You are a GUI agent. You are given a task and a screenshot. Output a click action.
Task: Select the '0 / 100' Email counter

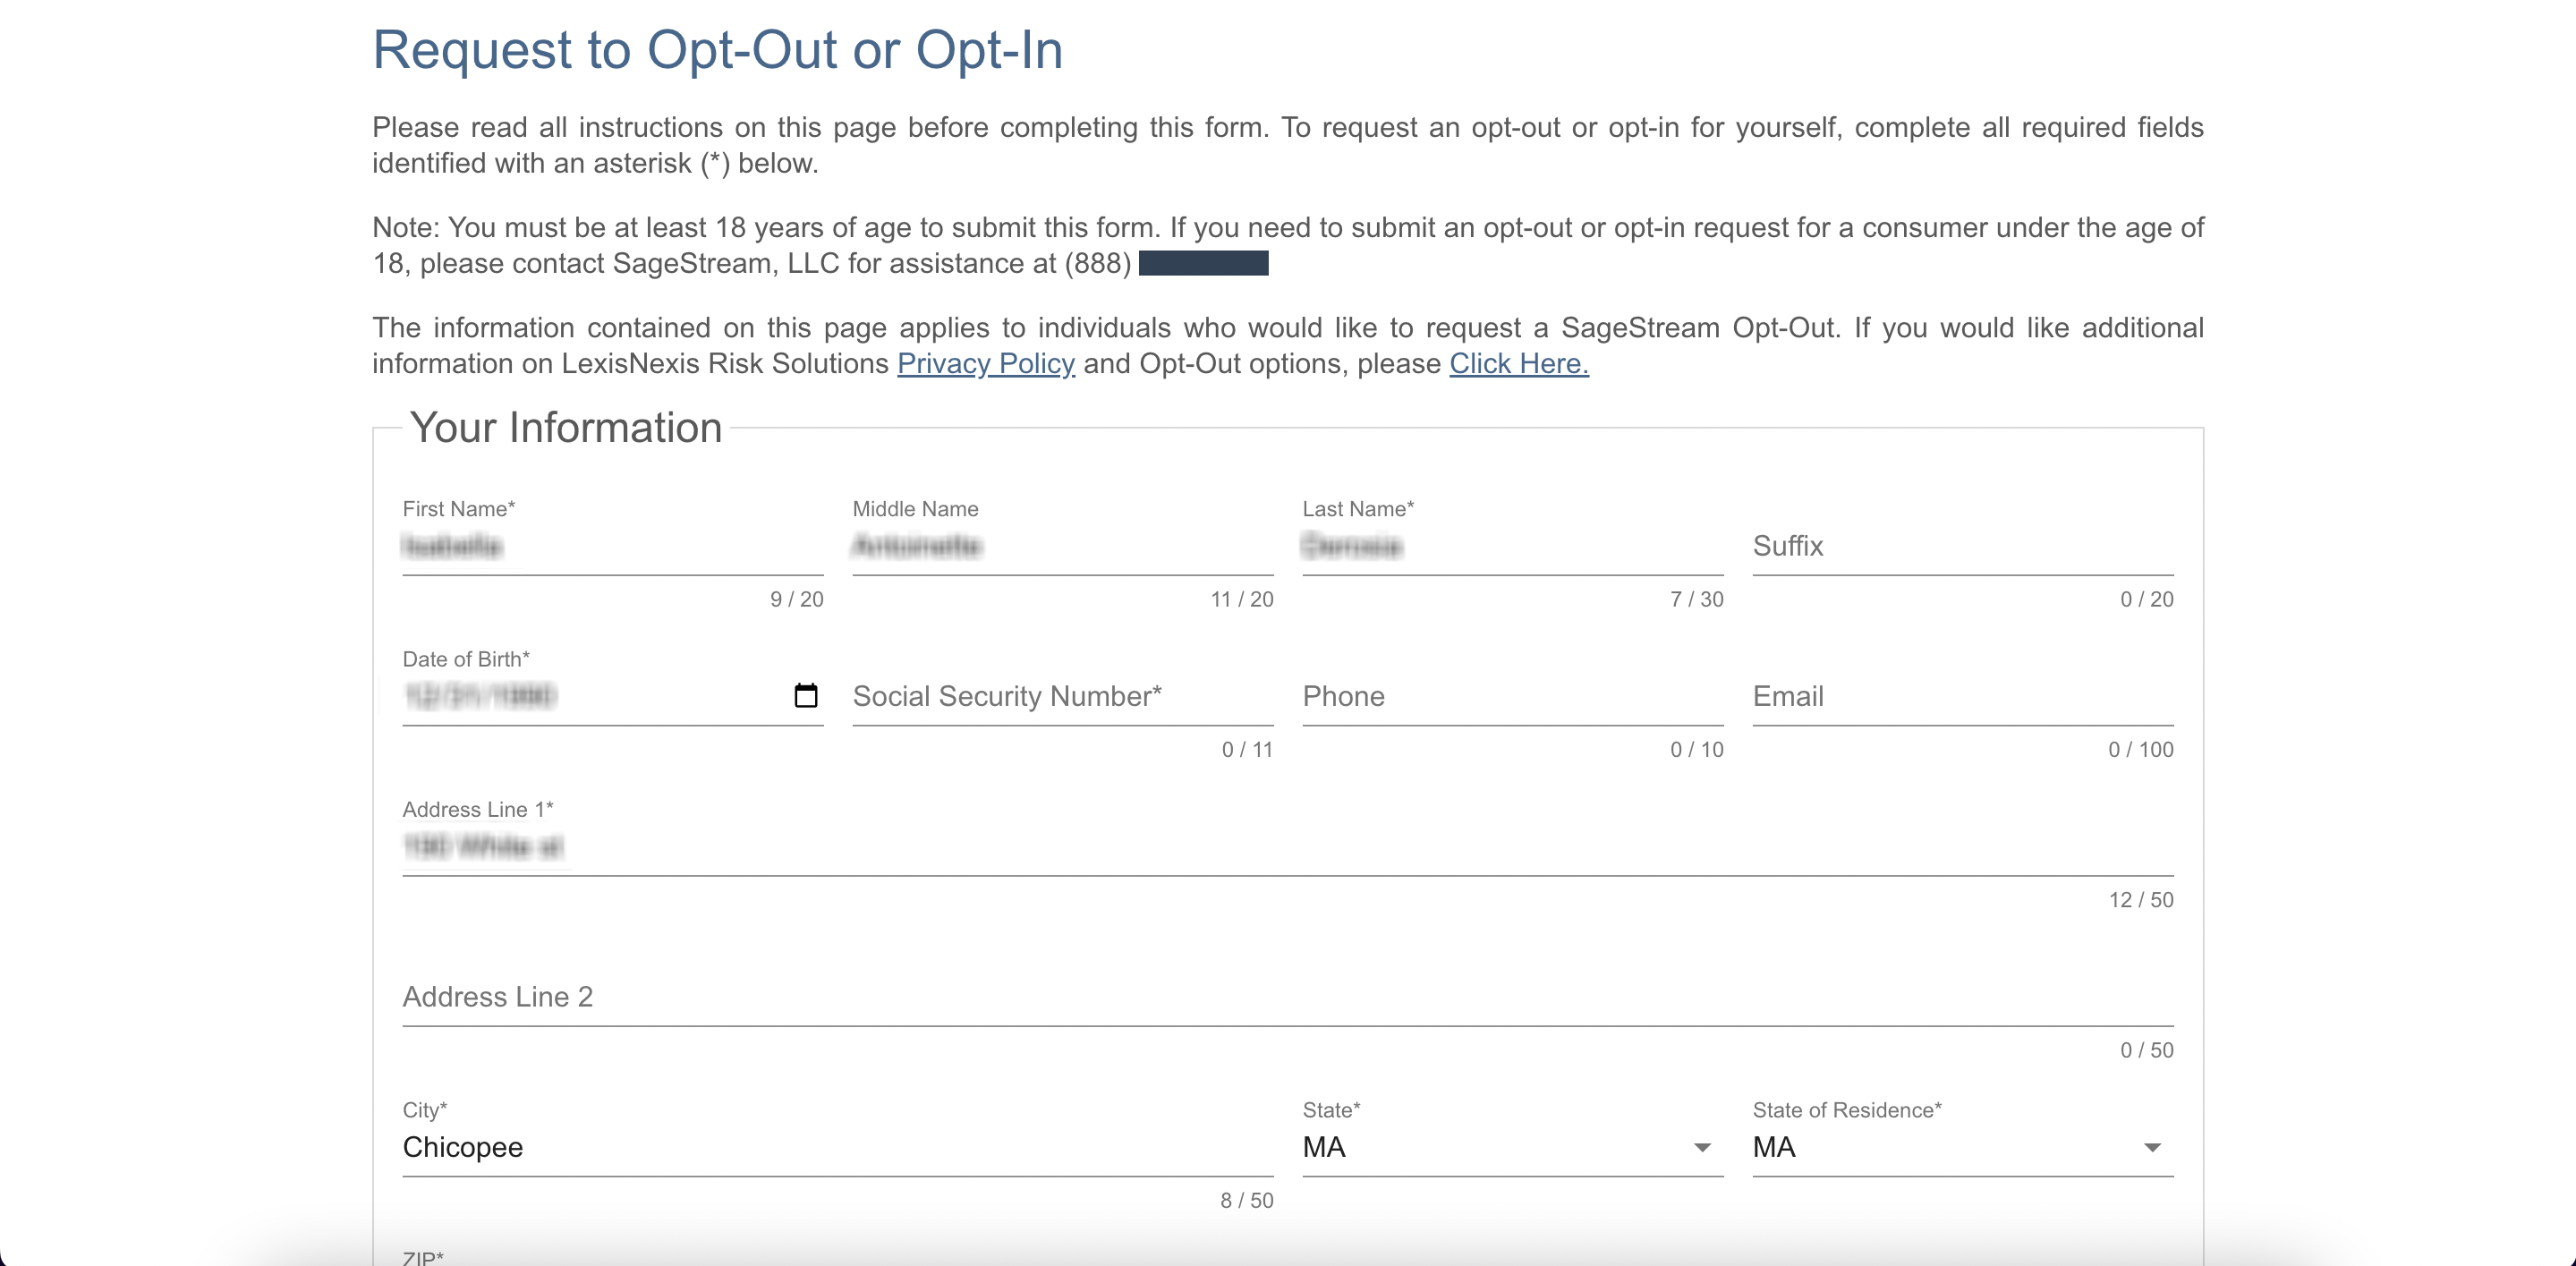[x=2140, y=749]
